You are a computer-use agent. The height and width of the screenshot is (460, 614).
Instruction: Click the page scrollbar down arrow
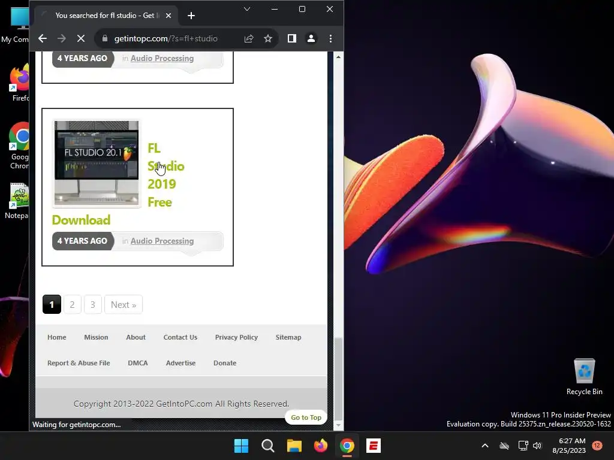[x=338, y=425]
